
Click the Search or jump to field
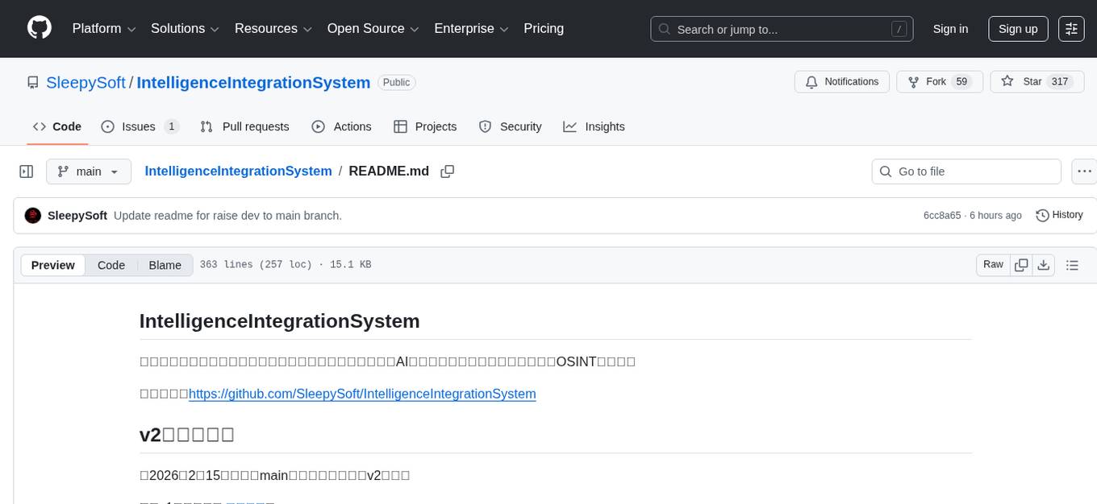click(781, 29)
